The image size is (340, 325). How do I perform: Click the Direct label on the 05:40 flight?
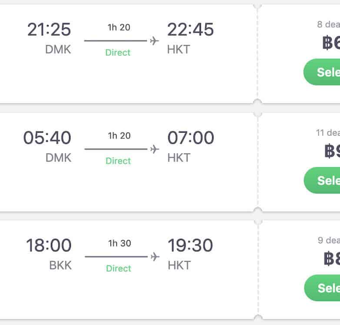tap(118, 161)
